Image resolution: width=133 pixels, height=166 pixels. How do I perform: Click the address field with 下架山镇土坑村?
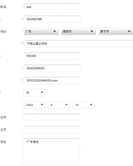point(78,44)
